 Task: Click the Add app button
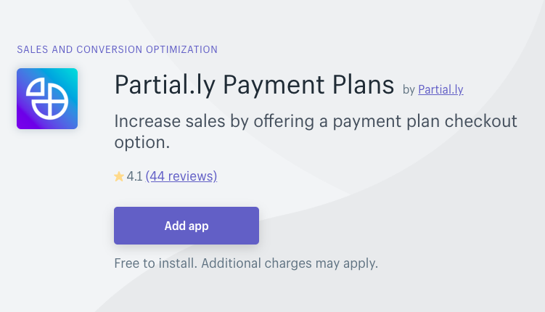pyautogui.click(x=187, y=226)
